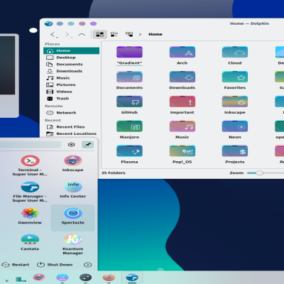Open the "Gradient" folder
The height and width of the screenshot is (284, 284).
(x=129, y=53)
